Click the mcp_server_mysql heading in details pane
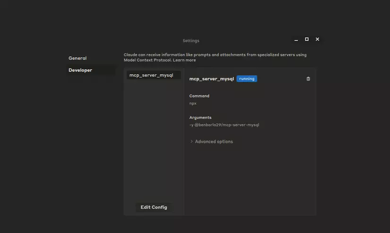Image resolution: width=390 pixels, height=233 pixels. (x=211, y=79)
